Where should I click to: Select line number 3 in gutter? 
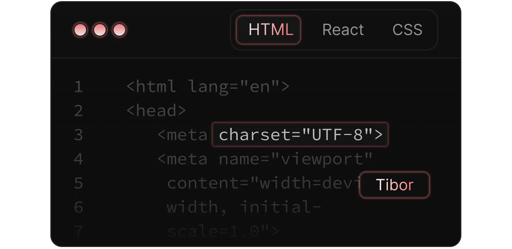[x=79, y=135]
